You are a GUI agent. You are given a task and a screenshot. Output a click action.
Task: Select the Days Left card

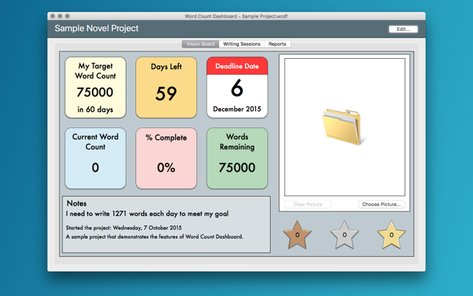[x=166, y=88]
